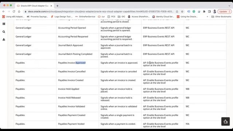Open the PCS bookmark
233x131 pixels.
pyautogui.click(x=111, y=17)
